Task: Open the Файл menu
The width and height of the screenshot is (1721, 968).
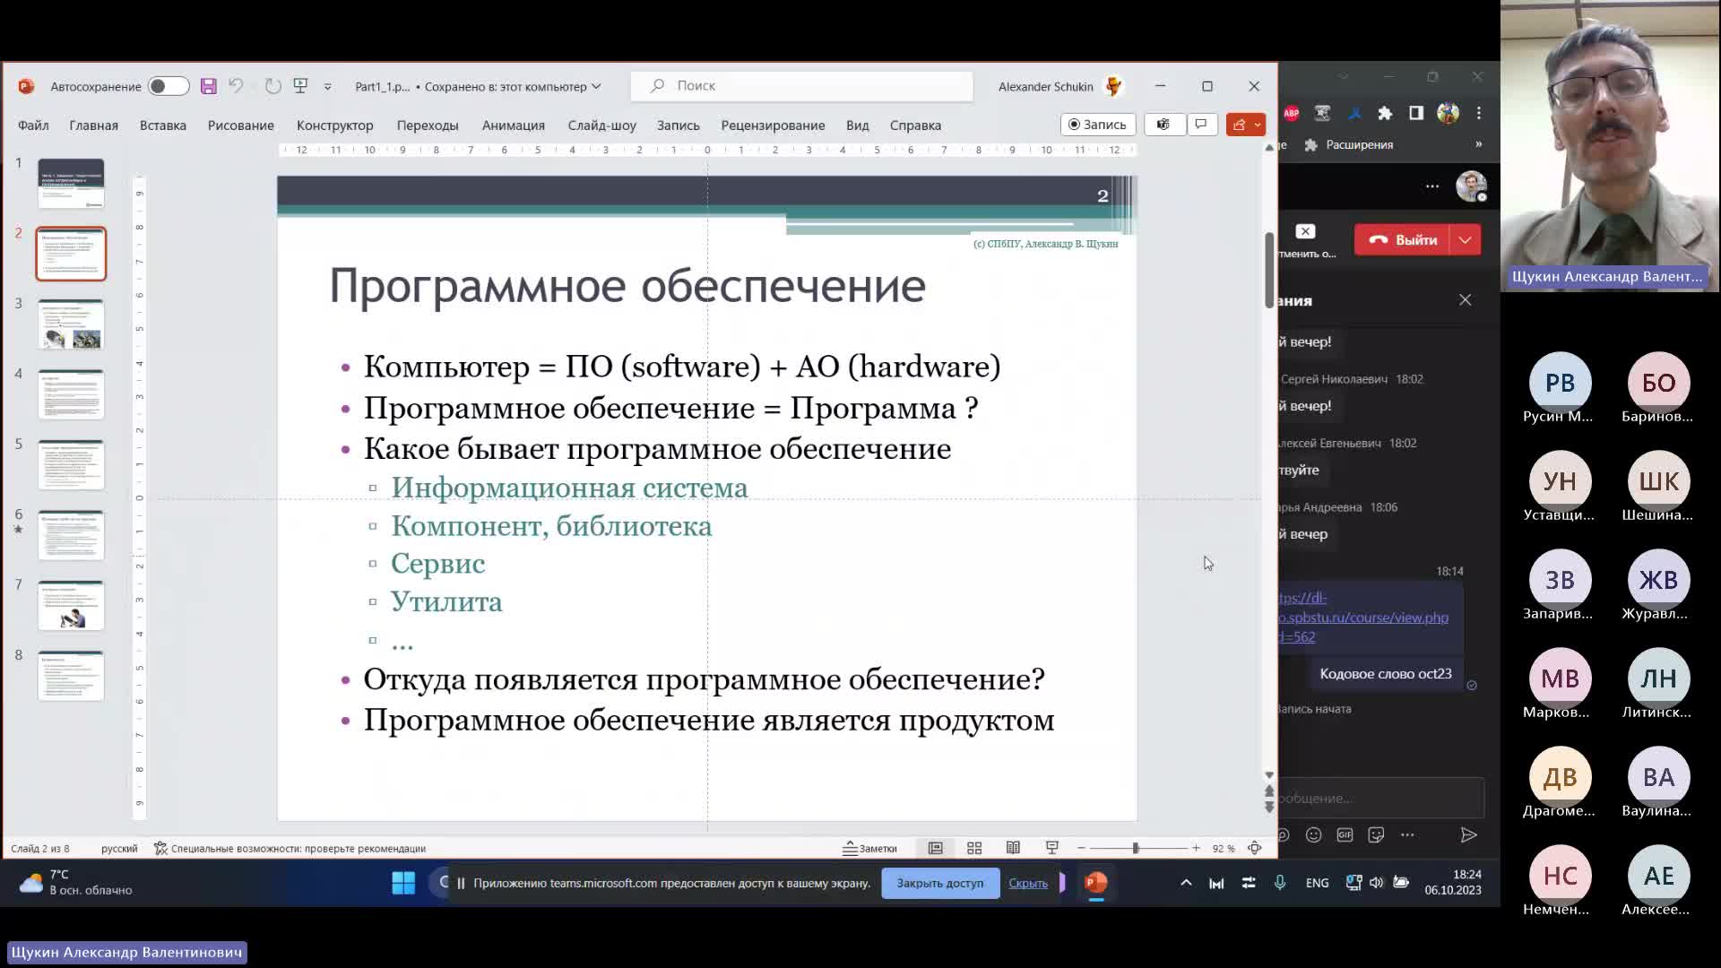Action: [x=33, y=125]
